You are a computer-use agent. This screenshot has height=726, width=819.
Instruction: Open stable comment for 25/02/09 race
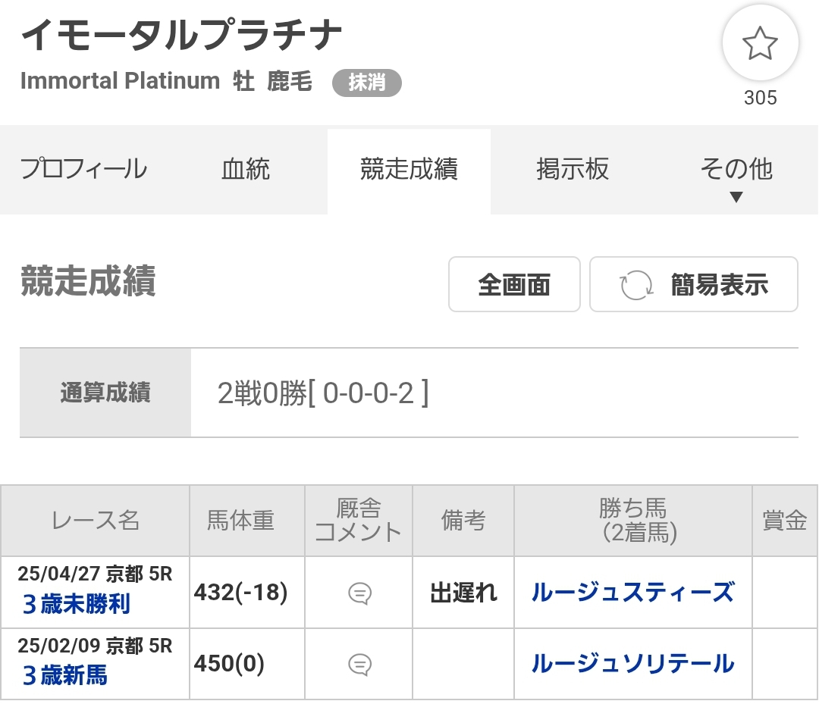(x=359, y=665)
